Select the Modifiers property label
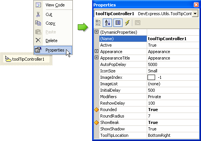The height and width of the screenshot is (141, 201). click(x=108, y=97)
